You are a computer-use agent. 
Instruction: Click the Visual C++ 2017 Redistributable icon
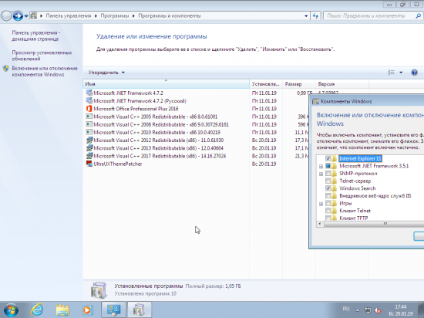pyautogui.click(x=89, y=156)
